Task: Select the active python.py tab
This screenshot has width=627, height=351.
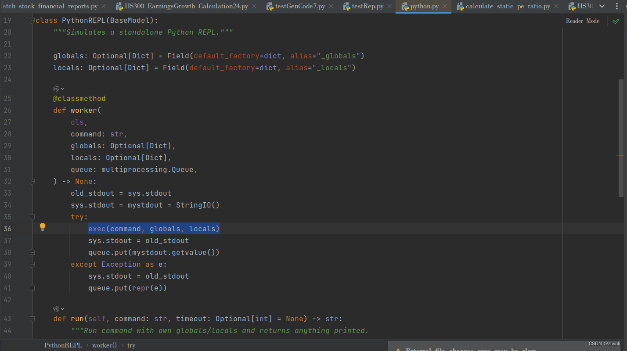Action: [x=424, y=7]
